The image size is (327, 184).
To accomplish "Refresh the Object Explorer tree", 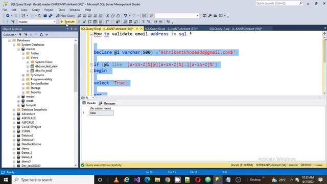I will (x=41, y=35).
